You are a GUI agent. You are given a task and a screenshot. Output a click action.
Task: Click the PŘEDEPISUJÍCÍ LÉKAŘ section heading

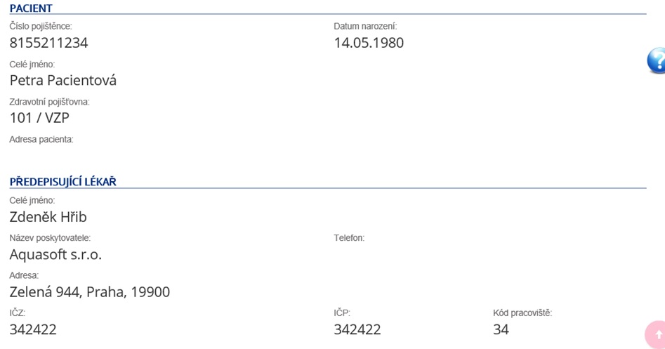pos(62,181)
